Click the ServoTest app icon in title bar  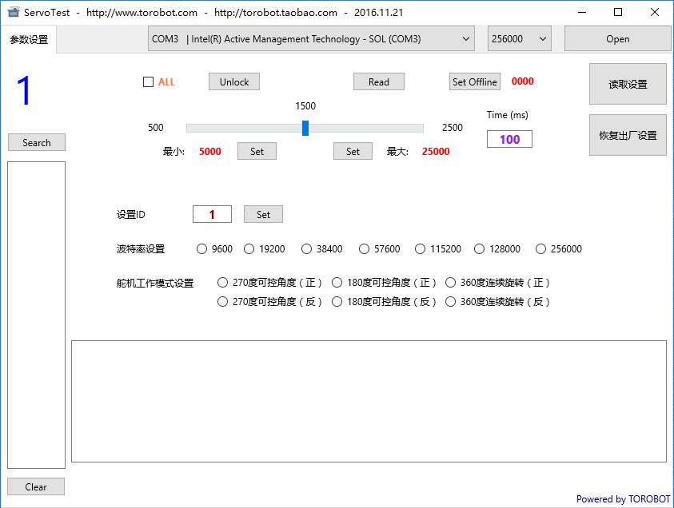tap(14, 12)
